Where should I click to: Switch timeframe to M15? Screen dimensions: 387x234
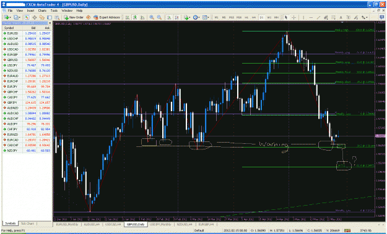pyautogui.click(x=232, y=17)
